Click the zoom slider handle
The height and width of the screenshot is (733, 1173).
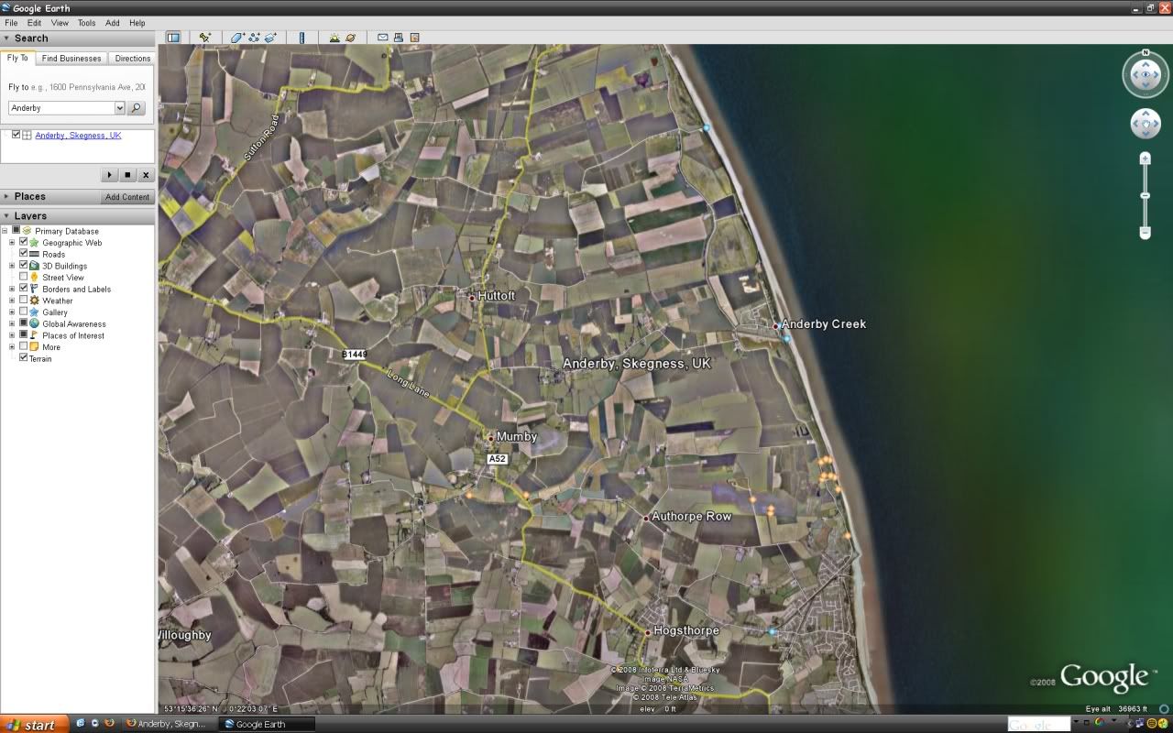1145,196
